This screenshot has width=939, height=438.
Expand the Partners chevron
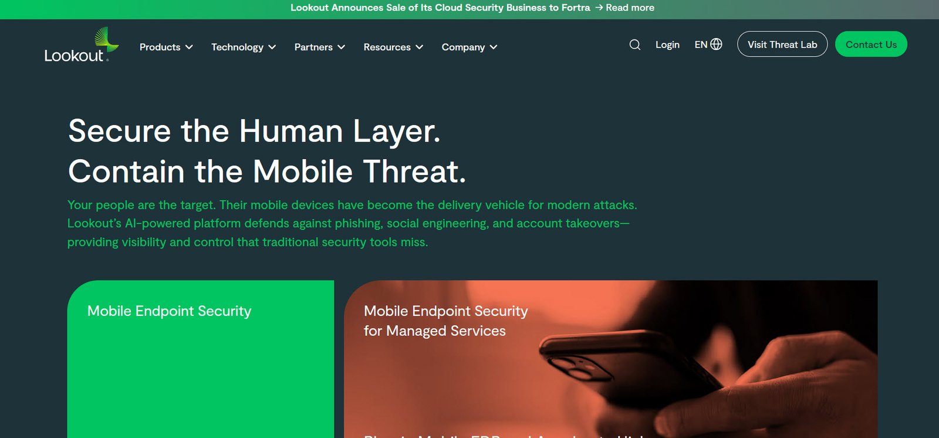pos(342,47)
